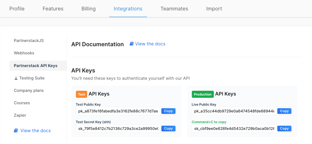
Task: Click the API Keys section heading
Action: (x=83, y=70)
